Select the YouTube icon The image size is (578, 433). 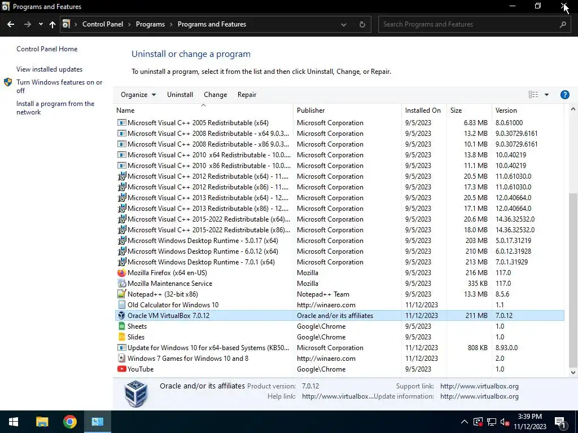click(x=121, y=369)
